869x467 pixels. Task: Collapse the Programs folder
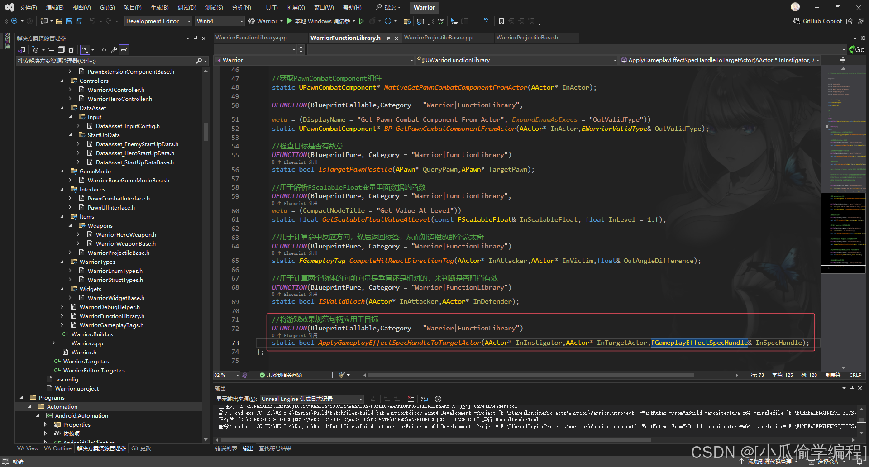(x=22, y=397)
